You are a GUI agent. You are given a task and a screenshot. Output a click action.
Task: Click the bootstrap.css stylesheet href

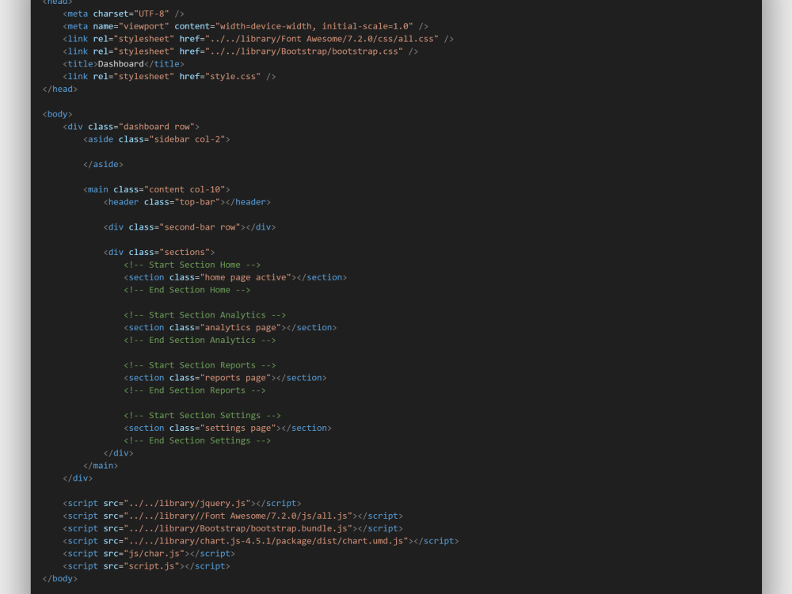point(304,51)
